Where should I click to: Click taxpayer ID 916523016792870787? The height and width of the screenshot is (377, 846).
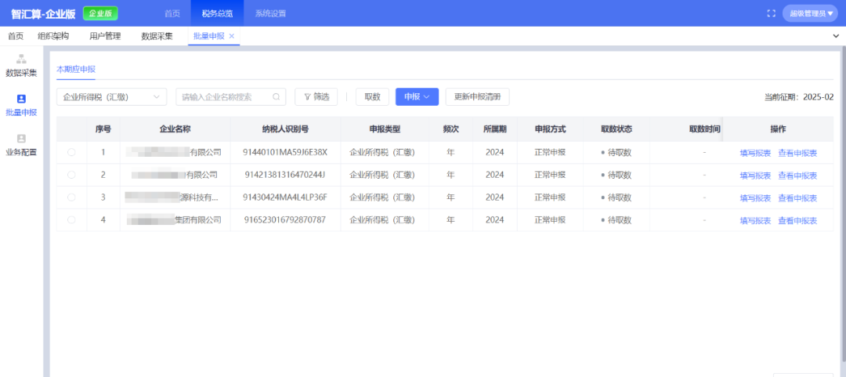click(285, 219)
